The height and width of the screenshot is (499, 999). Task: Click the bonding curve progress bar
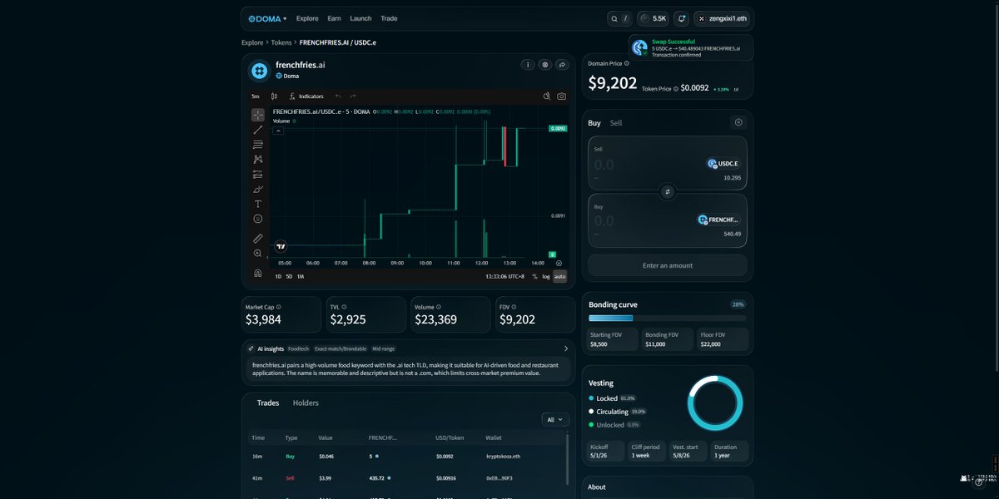coord(668,318)
